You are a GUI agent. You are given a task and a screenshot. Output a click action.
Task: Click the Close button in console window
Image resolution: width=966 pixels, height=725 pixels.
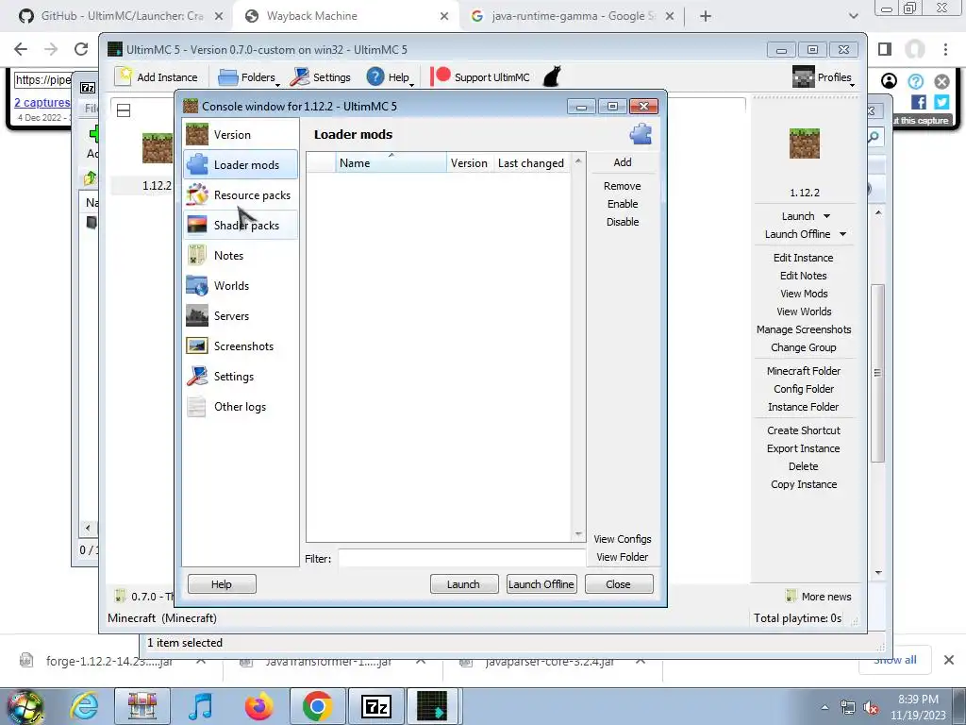coord(619,583)
